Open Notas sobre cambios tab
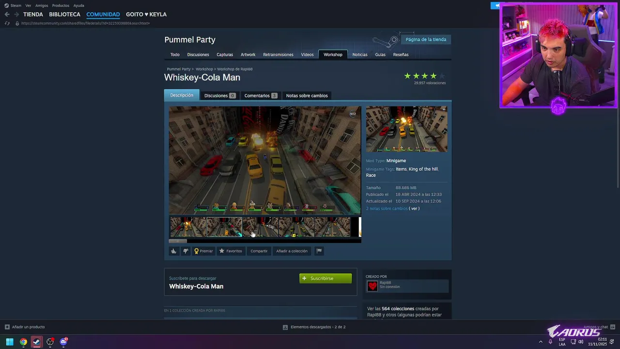The image size is (620, 349). [x=307, y=95]
